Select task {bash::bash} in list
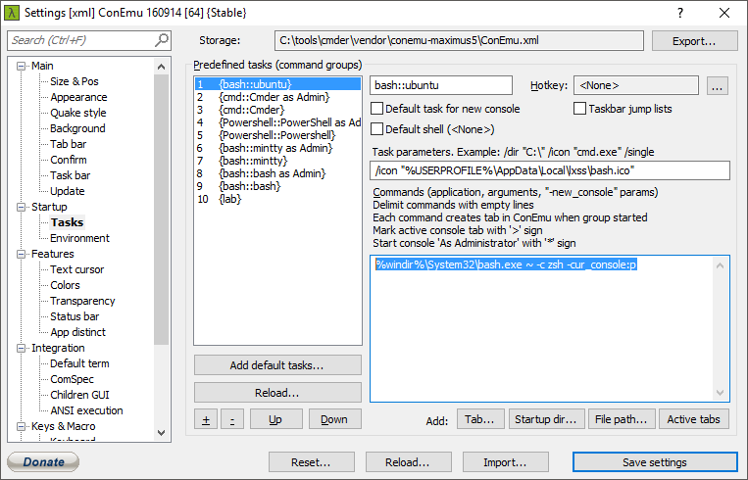748x480 pixels. (x=277, y=186)
